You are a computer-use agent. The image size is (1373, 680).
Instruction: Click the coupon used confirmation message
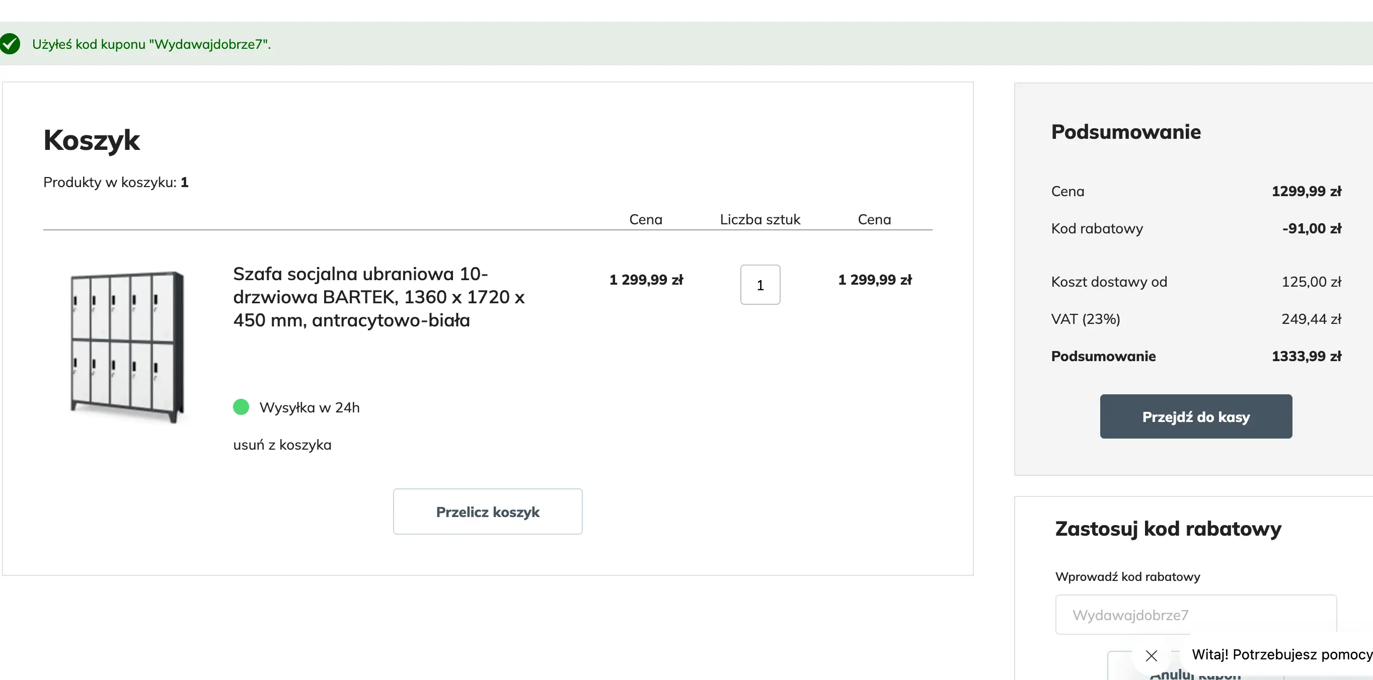[151, 44]
